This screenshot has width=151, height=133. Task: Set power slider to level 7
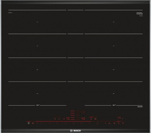[x=89, y=123]
